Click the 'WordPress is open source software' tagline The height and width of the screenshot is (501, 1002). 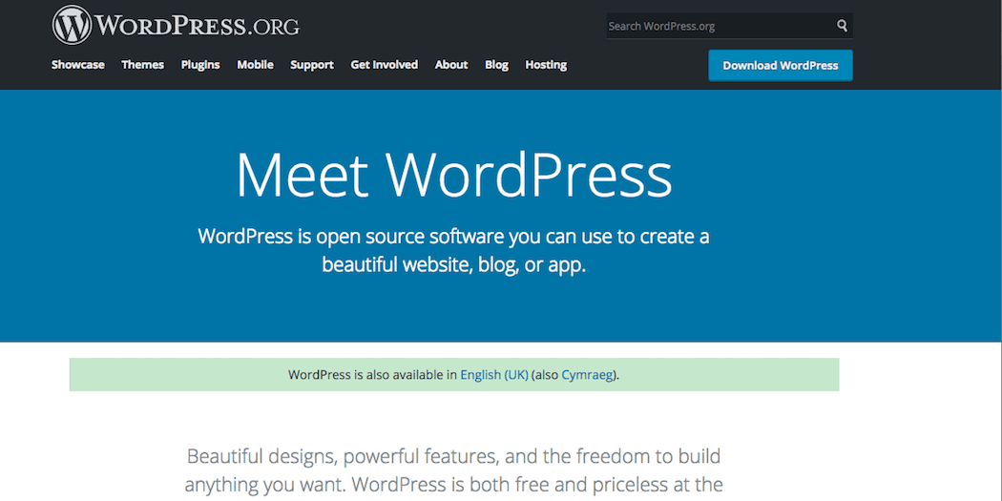(453, 250)
